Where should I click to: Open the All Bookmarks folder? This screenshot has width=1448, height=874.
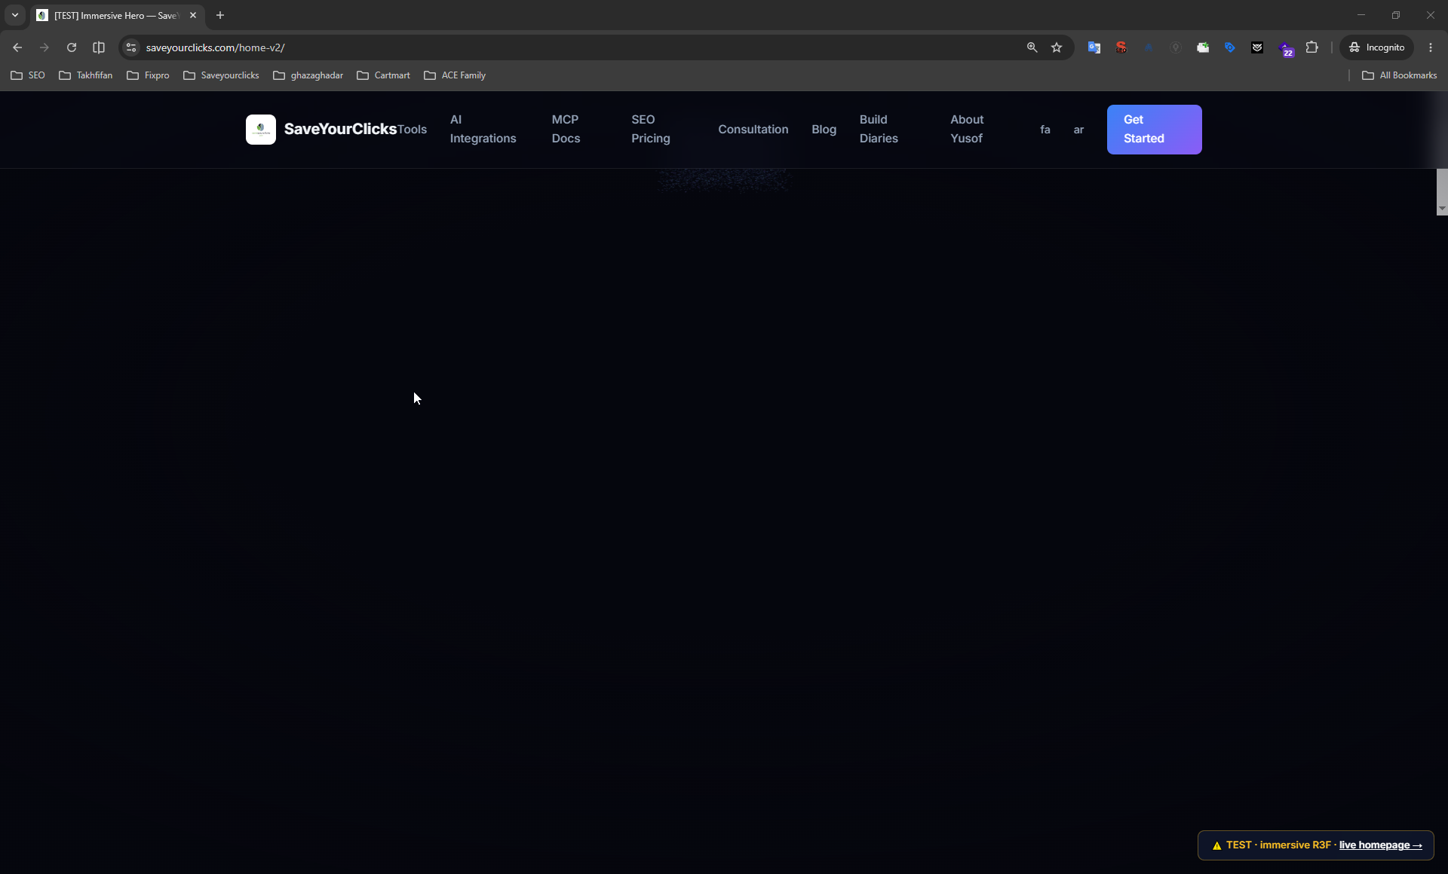tap(1400, 75)
